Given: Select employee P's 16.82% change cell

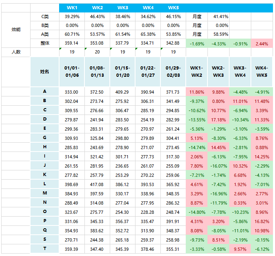Looking at the screenshot, I should tap(262, 221).
